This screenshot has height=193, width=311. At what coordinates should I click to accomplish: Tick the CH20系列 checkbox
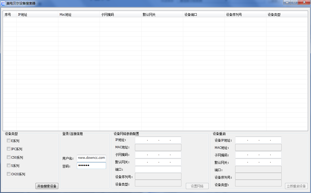tap(8, 174)
